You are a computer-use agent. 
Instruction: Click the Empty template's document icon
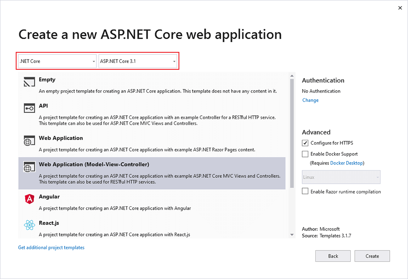[x=29, y=82]
